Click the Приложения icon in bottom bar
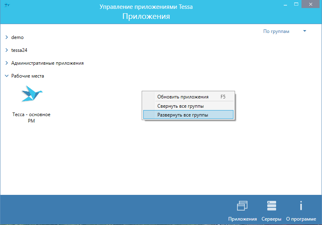The image size is (322, 225). [x=242, y=206]
